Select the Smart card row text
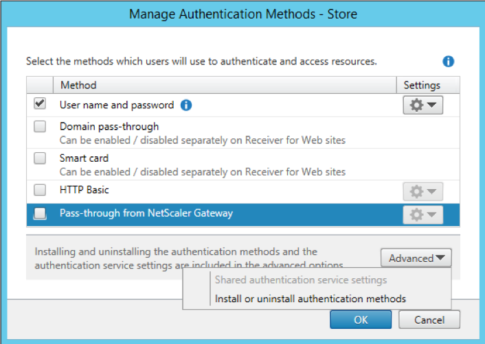Screen dimensions: 485x344 [84, 158]
